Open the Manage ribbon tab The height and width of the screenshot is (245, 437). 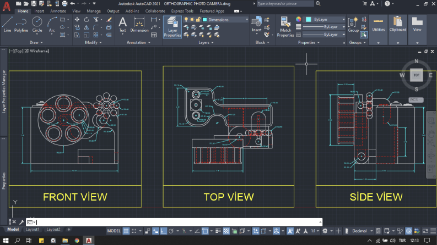(x=94, y=11)
